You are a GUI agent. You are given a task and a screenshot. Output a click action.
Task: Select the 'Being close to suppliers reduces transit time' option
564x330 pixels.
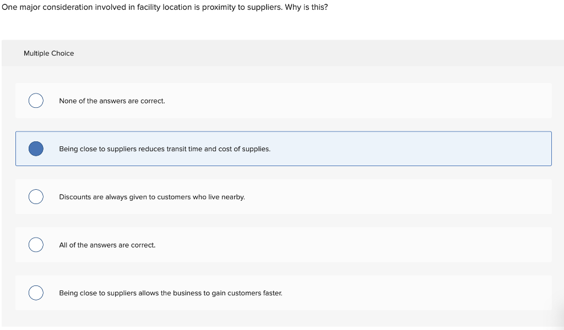[35, 148]
